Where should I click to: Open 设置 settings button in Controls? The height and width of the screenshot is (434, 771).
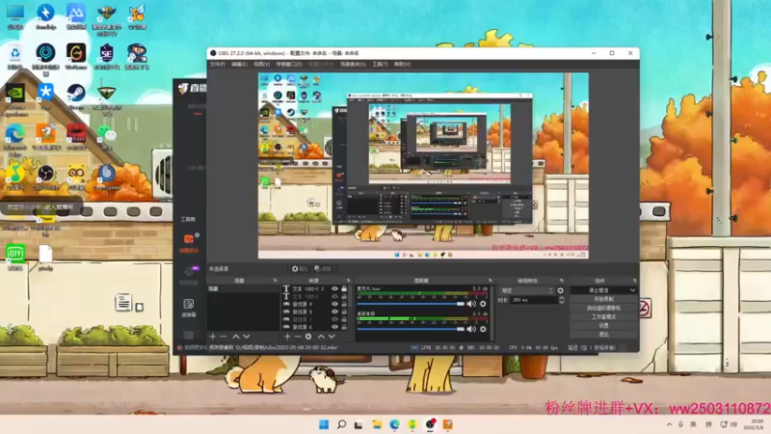tap(603, 326)
